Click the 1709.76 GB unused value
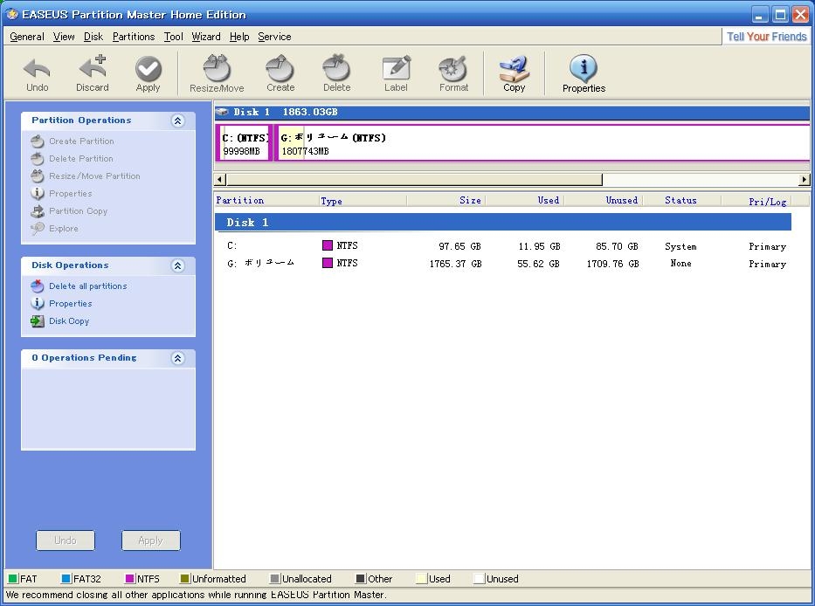815x606 pixels. 612,264
